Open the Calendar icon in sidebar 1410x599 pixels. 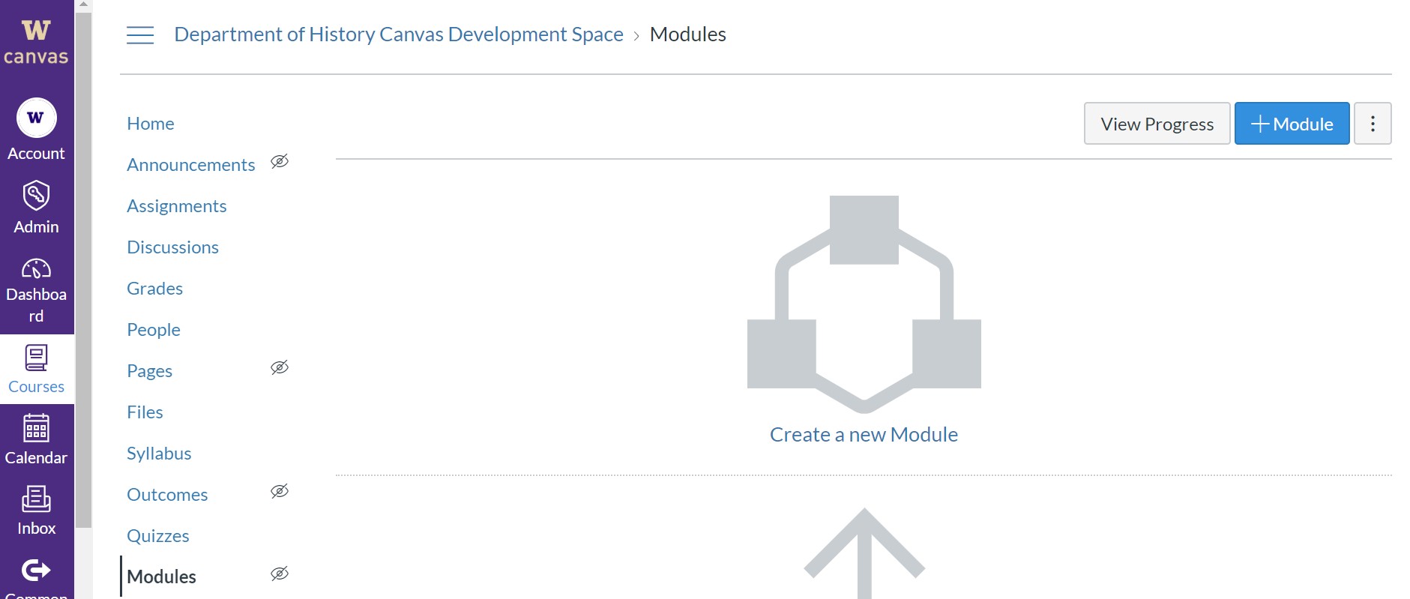[x=36, y=428]
